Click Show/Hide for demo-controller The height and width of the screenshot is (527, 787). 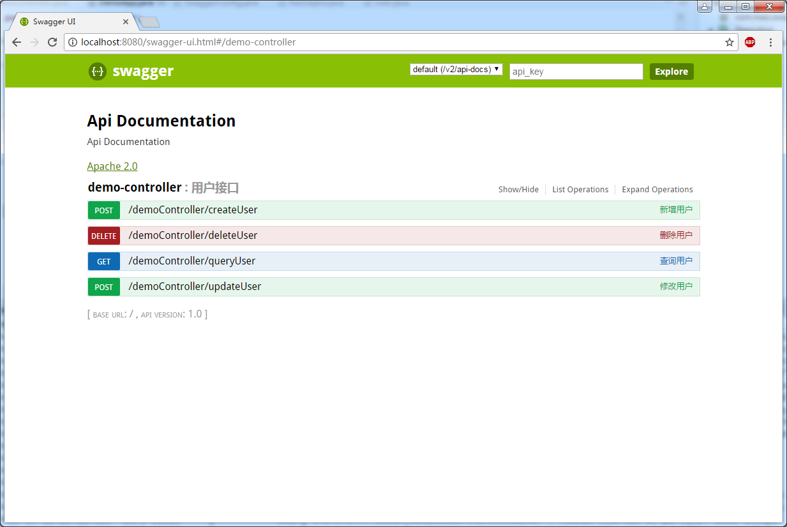518,190
